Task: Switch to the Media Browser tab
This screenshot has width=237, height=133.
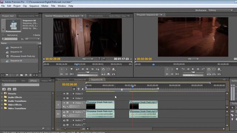Action: (x=9, y=81)
